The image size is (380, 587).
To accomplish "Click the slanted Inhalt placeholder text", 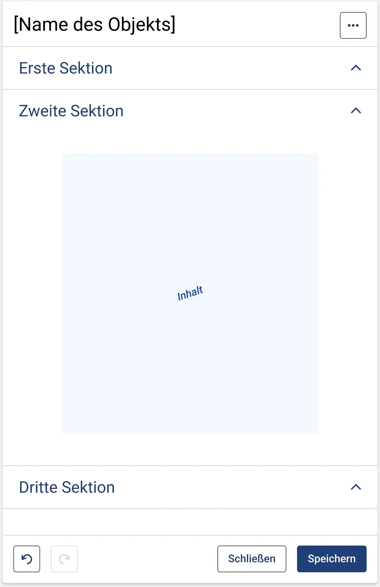I will coord(190,293).
